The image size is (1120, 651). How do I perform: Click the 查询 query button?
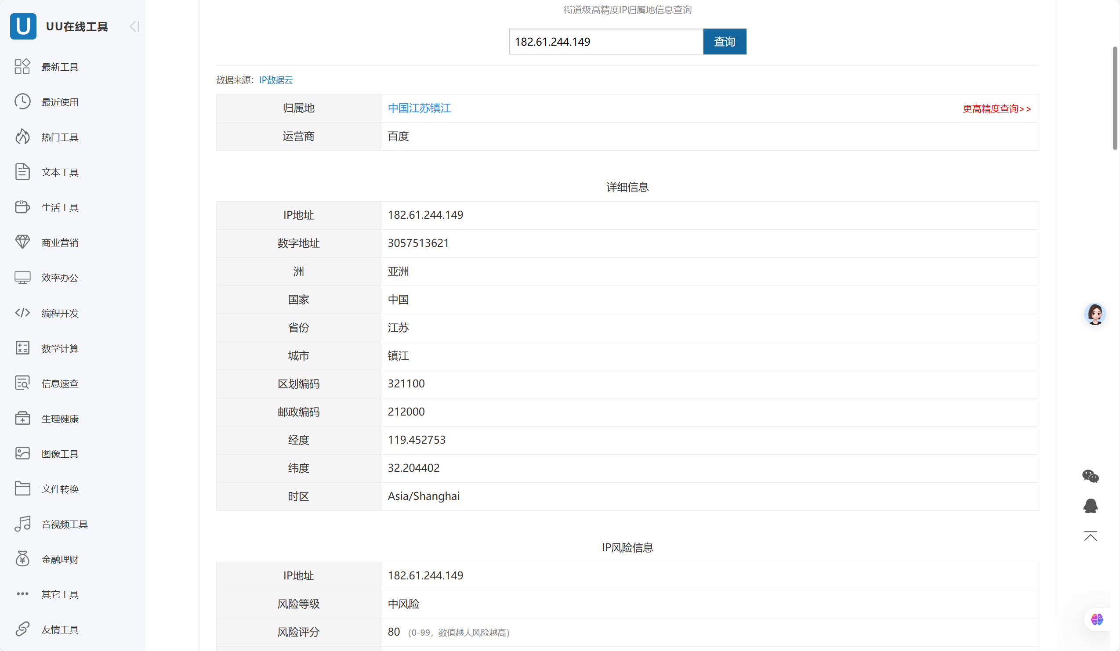(724, 41)
